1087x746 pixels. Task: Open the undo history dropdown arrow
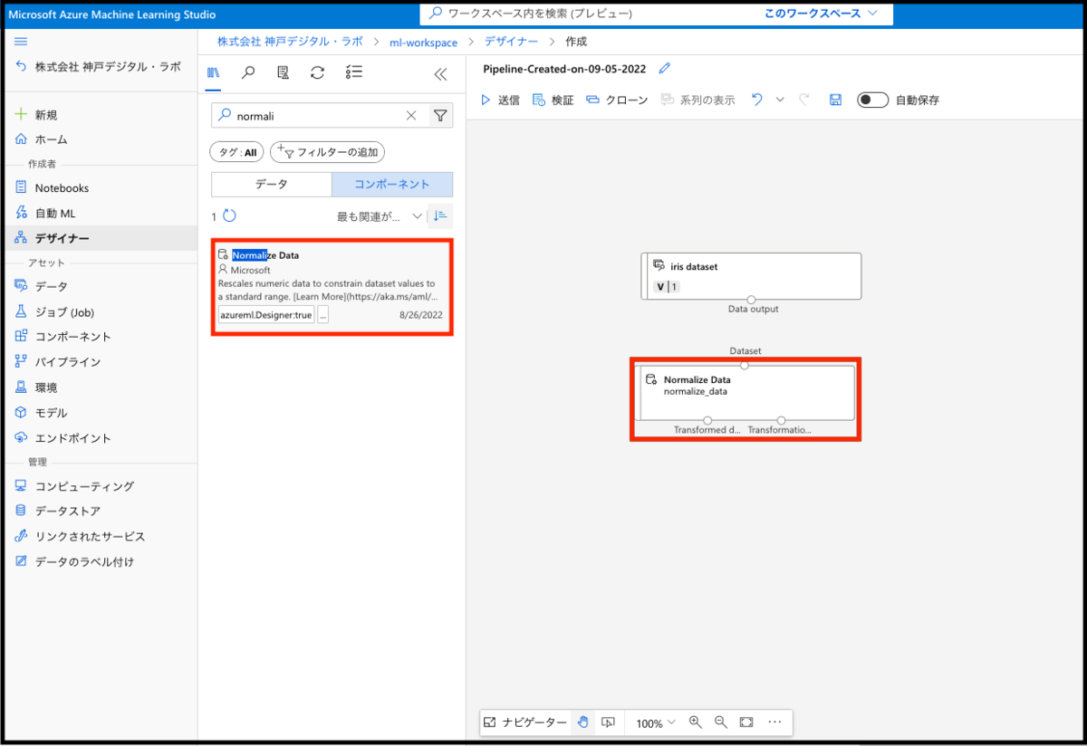coord(780,100)
